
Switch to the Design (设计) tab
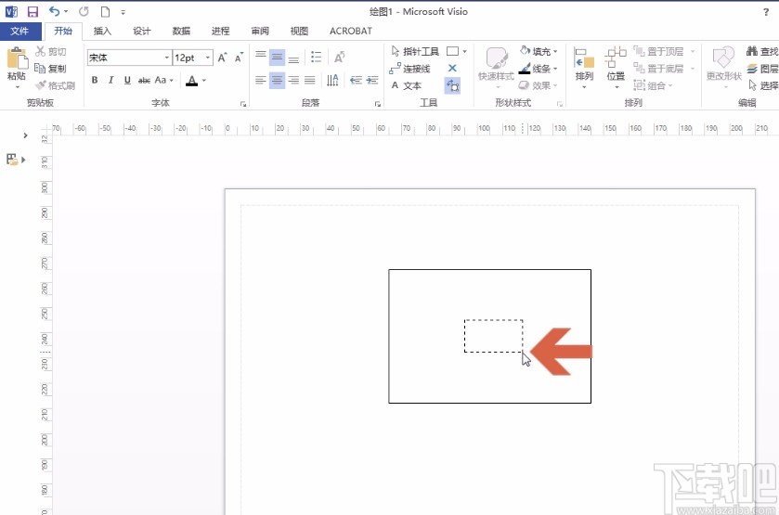click(141, 31)
